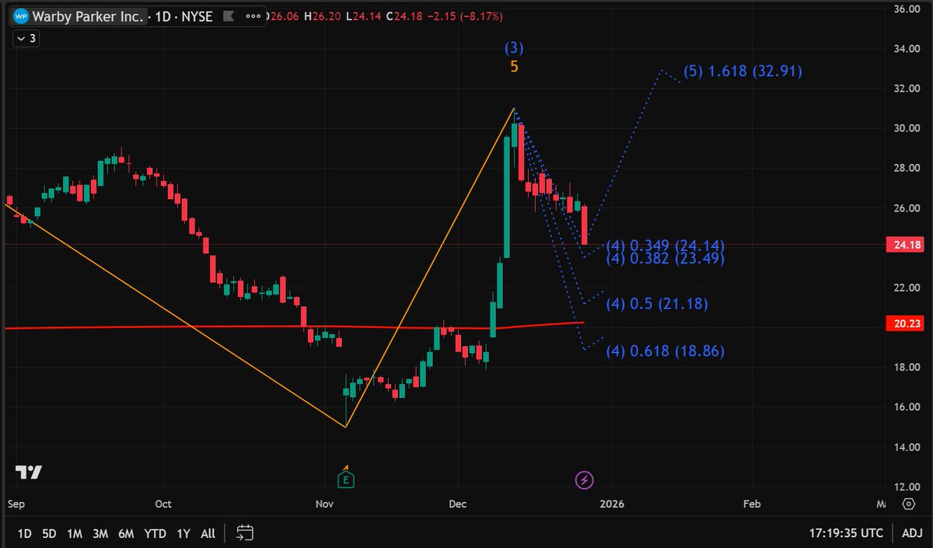This screenshot has width=933, height=548.
Task: Collapse the indicators list via the chevron
Action: point(20,38)
